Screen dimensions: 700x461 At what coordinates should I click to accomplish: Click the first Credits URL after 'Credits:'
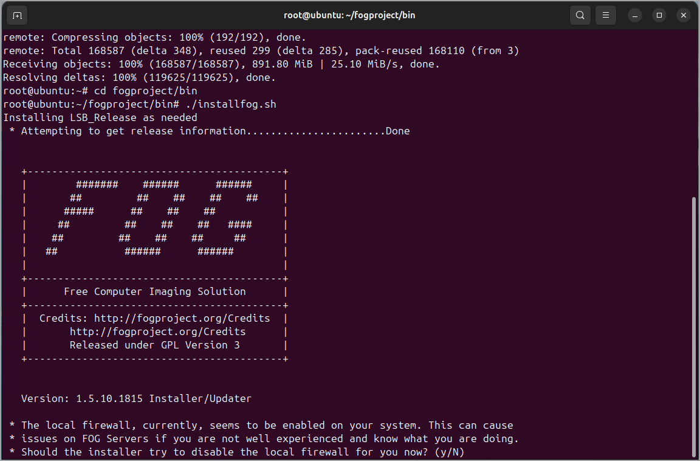182,319
